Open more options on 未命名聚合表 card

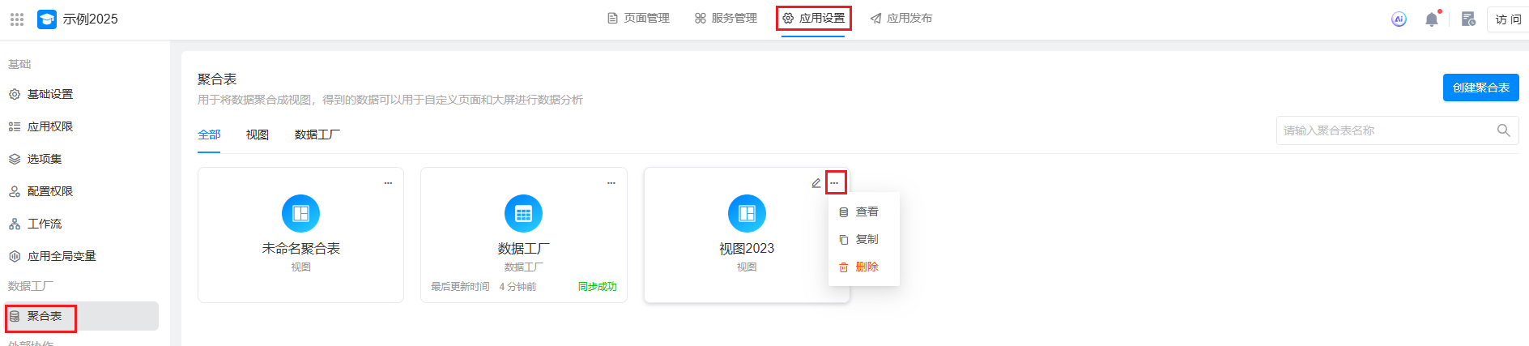click(388, 183)
